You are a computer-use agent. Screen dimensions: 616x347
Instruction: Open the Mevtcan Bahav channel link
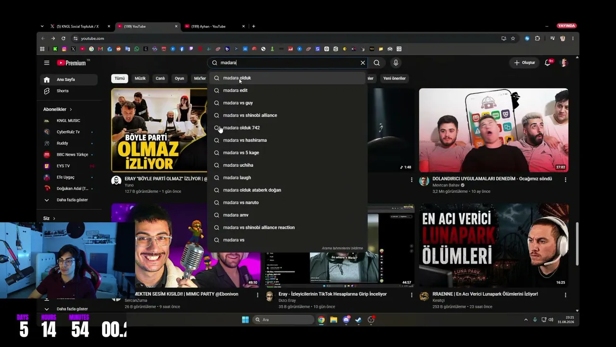pos(446,185)
